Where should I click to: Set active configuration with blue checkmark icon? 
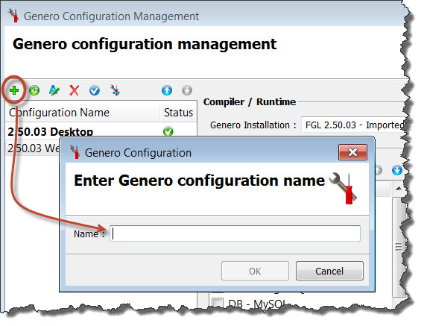pyautogui.click(x=95, y=90)
